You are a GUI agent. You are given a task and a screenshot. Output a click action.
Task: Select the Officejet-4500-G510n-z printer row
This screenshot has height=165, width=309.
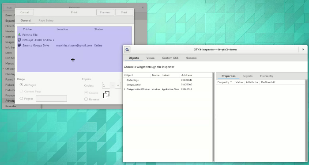coord(74,40)
